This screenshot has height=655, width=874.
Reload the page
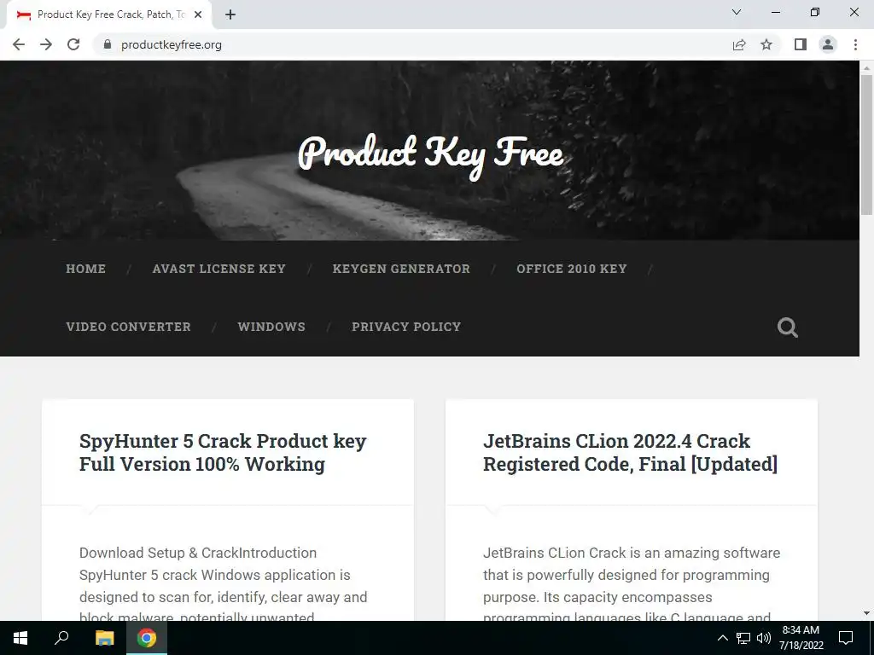[73, 44]
